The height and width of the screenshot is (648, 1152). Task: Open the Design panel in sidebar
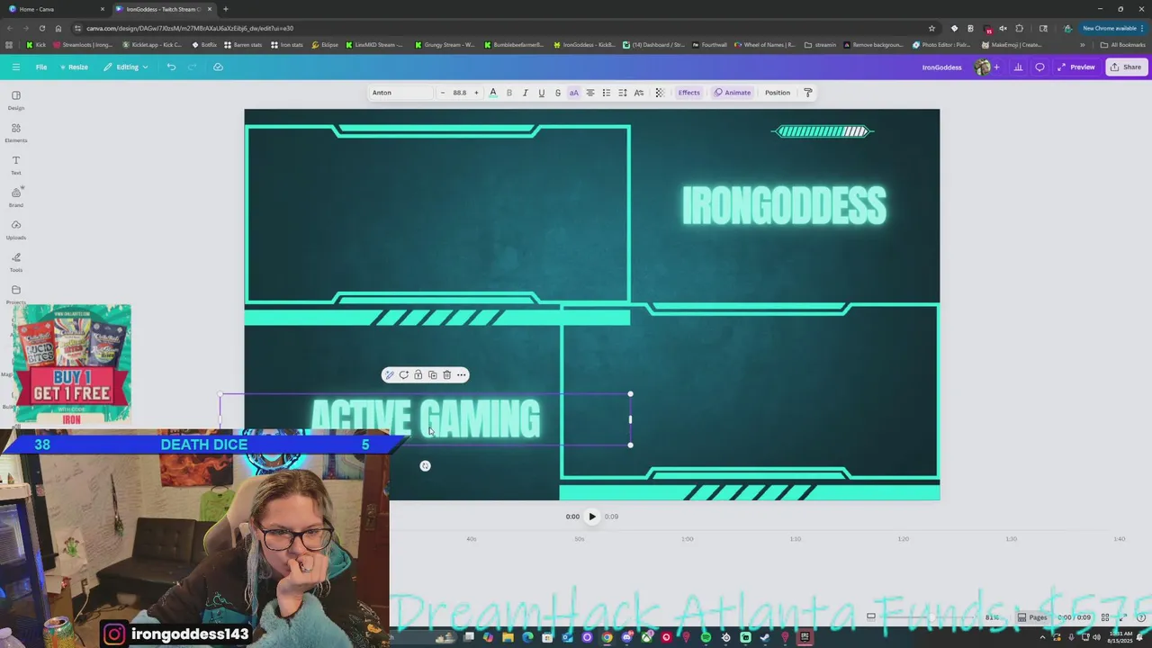pyautogui.click(x=16, y=100)
